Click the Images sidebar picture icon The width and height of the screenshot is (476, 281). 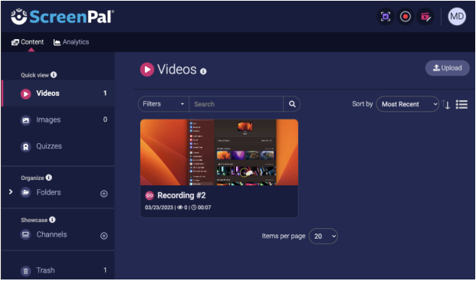point(26,120)
